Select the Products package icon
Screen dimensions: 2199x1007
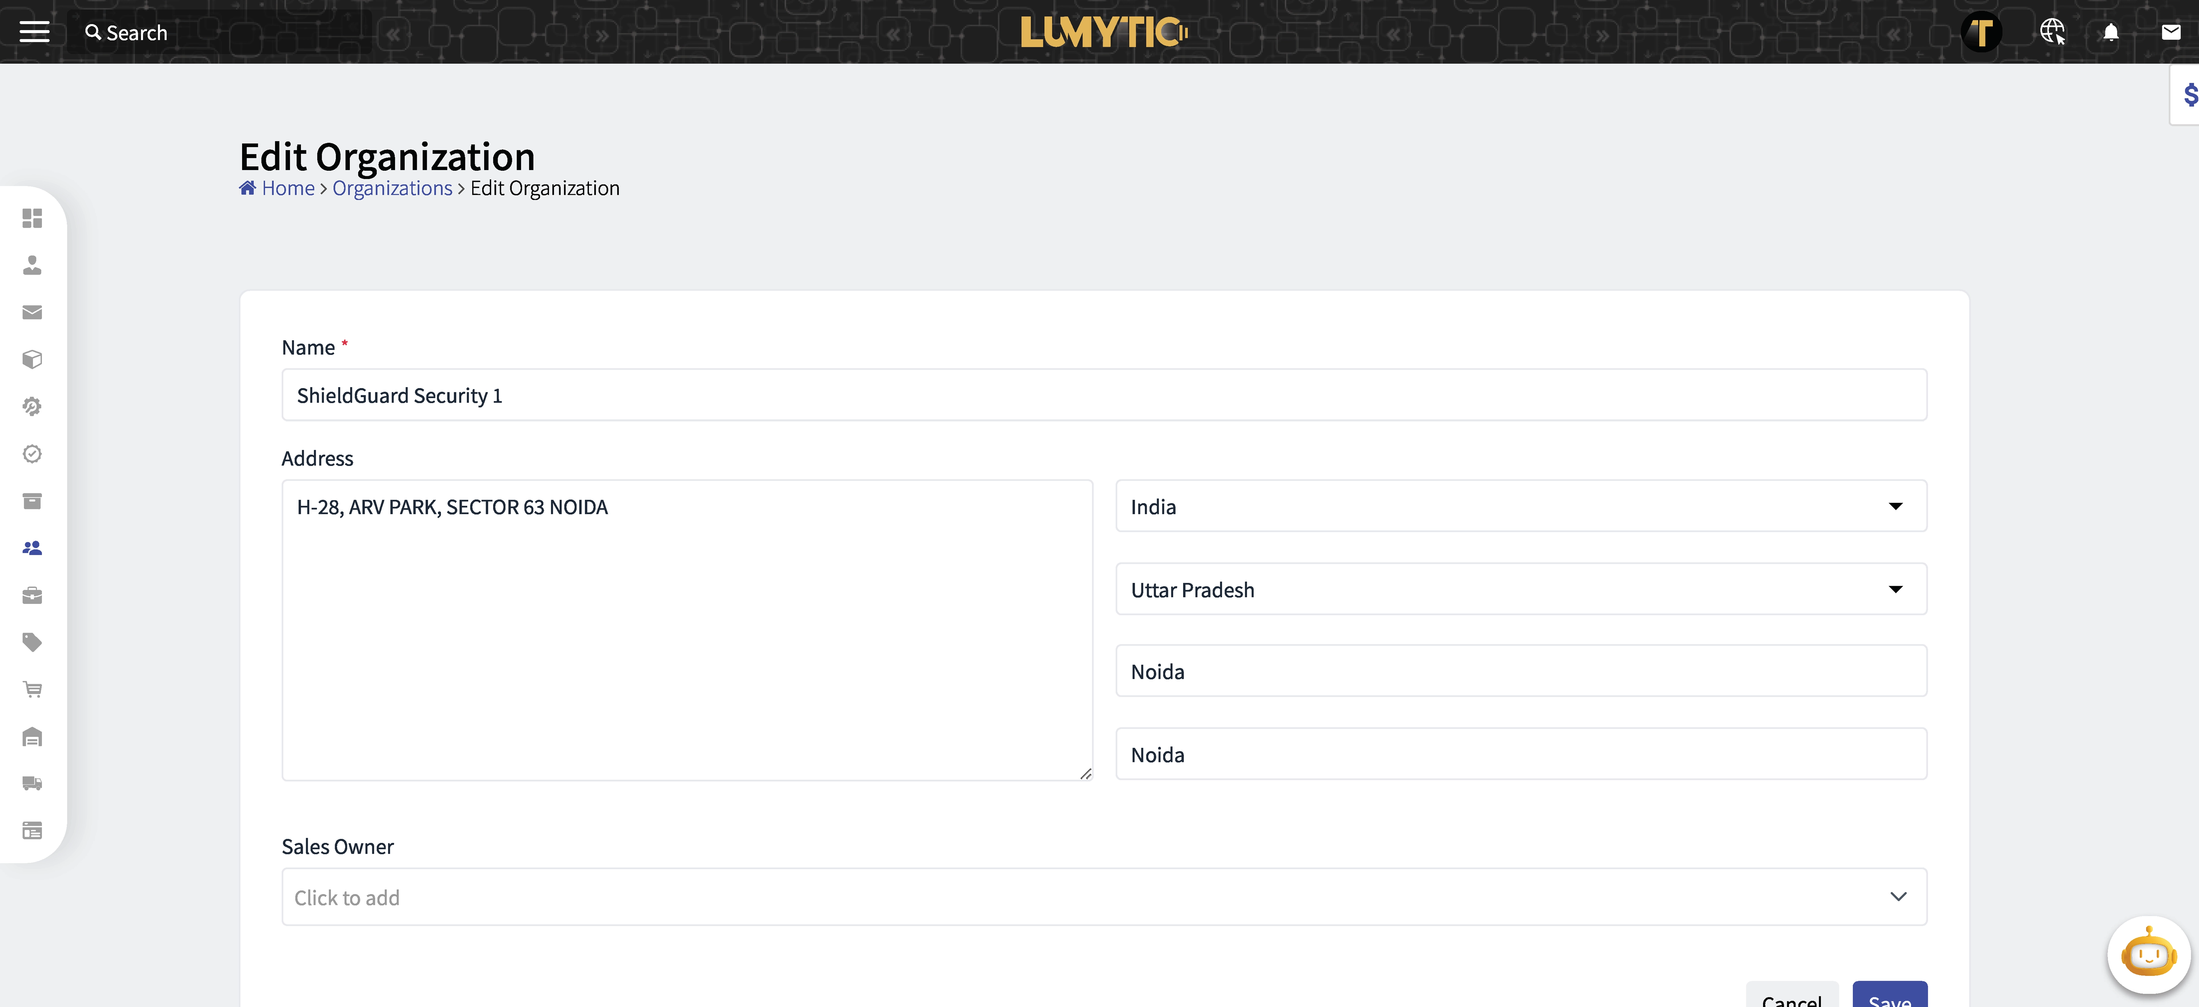32,359
